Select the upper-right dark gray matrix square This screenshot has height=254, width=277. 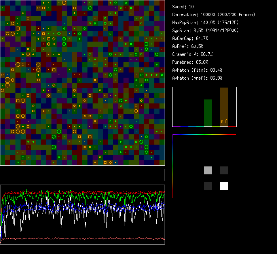point(224,170)
